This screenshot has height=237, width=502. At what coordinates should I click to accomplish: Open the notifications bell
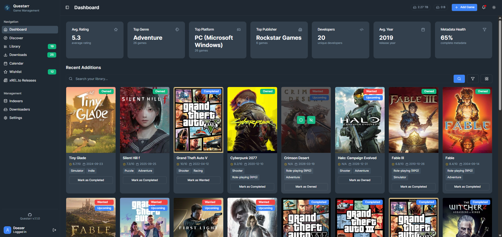pos(484,7)
